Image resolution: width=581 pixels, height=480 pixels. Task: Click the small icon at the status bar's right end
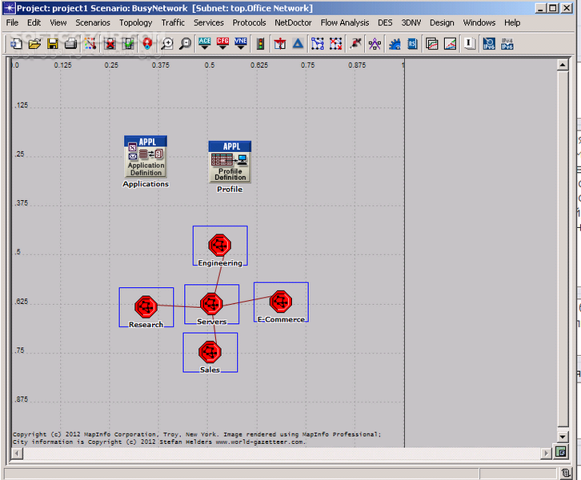[565, 473]
